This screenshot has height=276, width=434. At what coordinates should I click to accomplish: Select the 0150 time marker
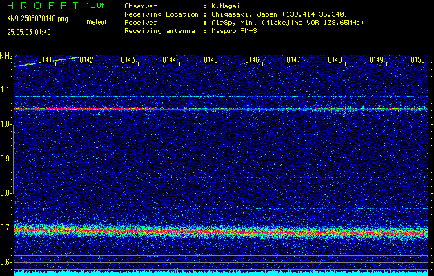(417, 60)
